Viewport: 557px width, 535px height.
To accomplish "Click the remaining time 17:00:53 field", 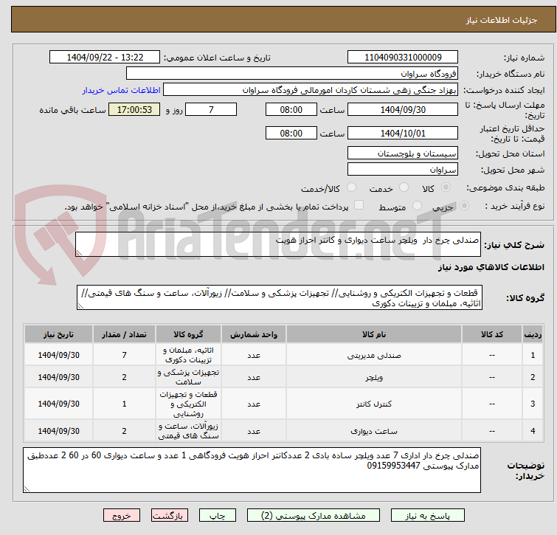I will click(x=134, y=109).
